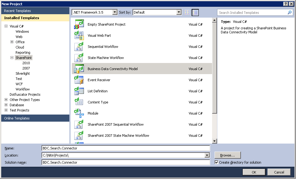
Task: Collapse the SharePoint tree node
Action: pos(12,58)
